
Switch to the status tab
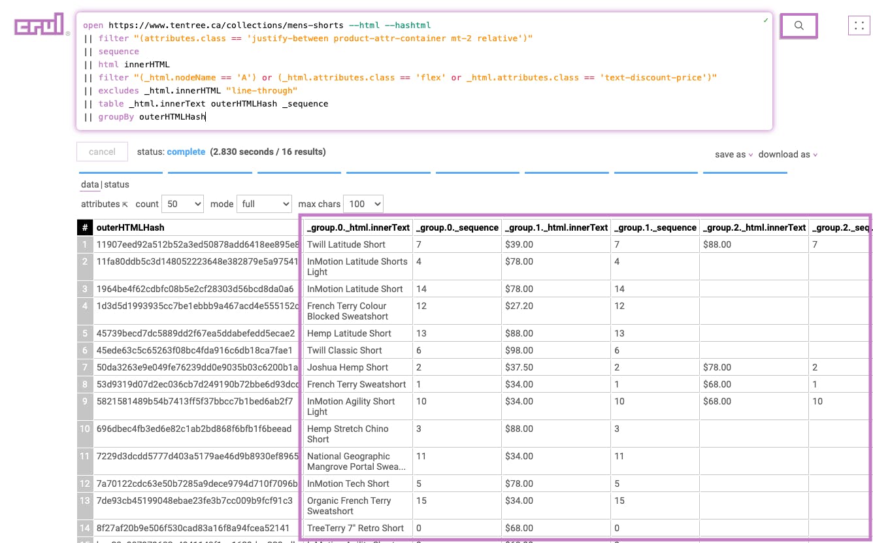[x=116, y=184]
